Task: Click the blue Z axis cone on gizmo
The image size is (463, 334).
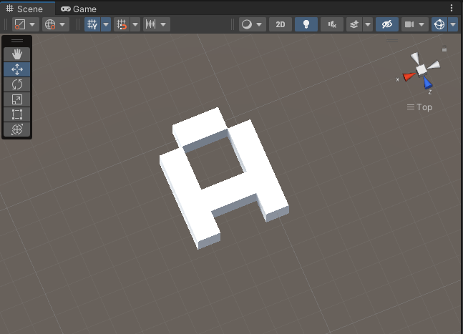Action: click(427, 82)
